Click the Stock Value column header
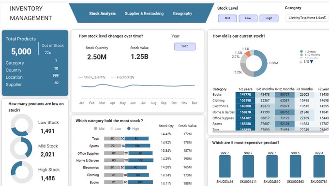329x186 pixels. click(x=187, y=126)
